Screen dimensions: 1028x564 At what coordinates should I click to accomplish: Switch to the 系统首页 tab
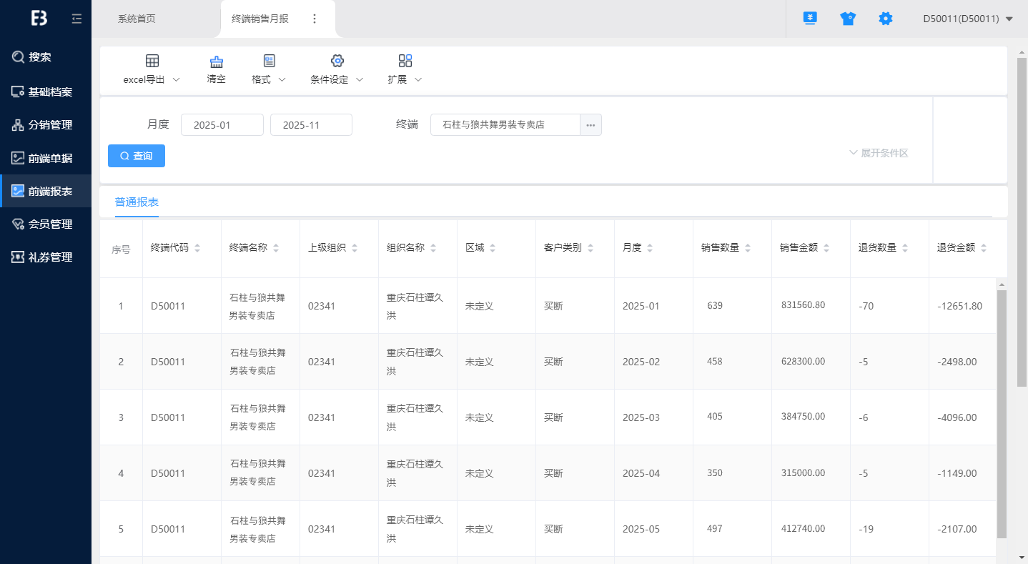coord(137,19)
